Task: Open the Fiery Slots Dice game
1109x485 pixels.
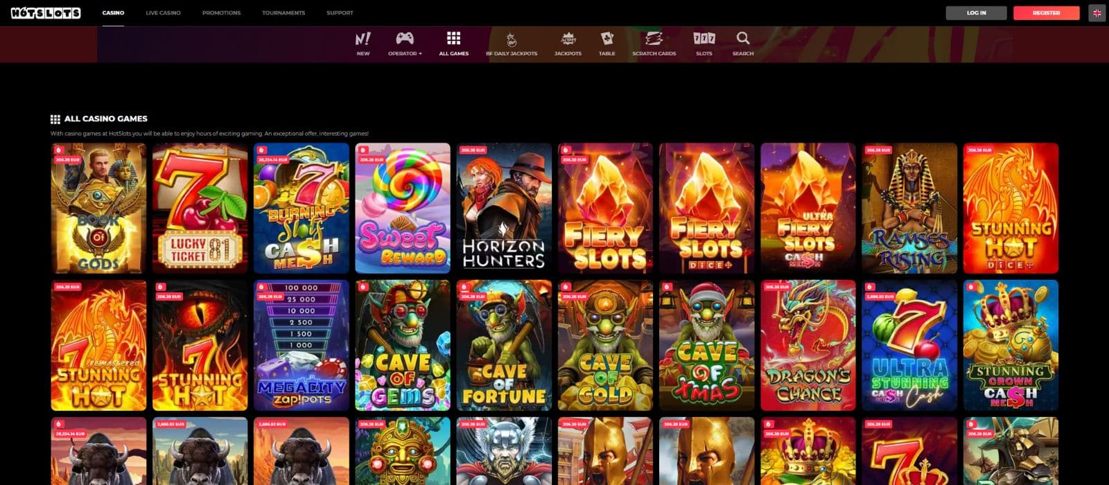Action: click(706, 209)
